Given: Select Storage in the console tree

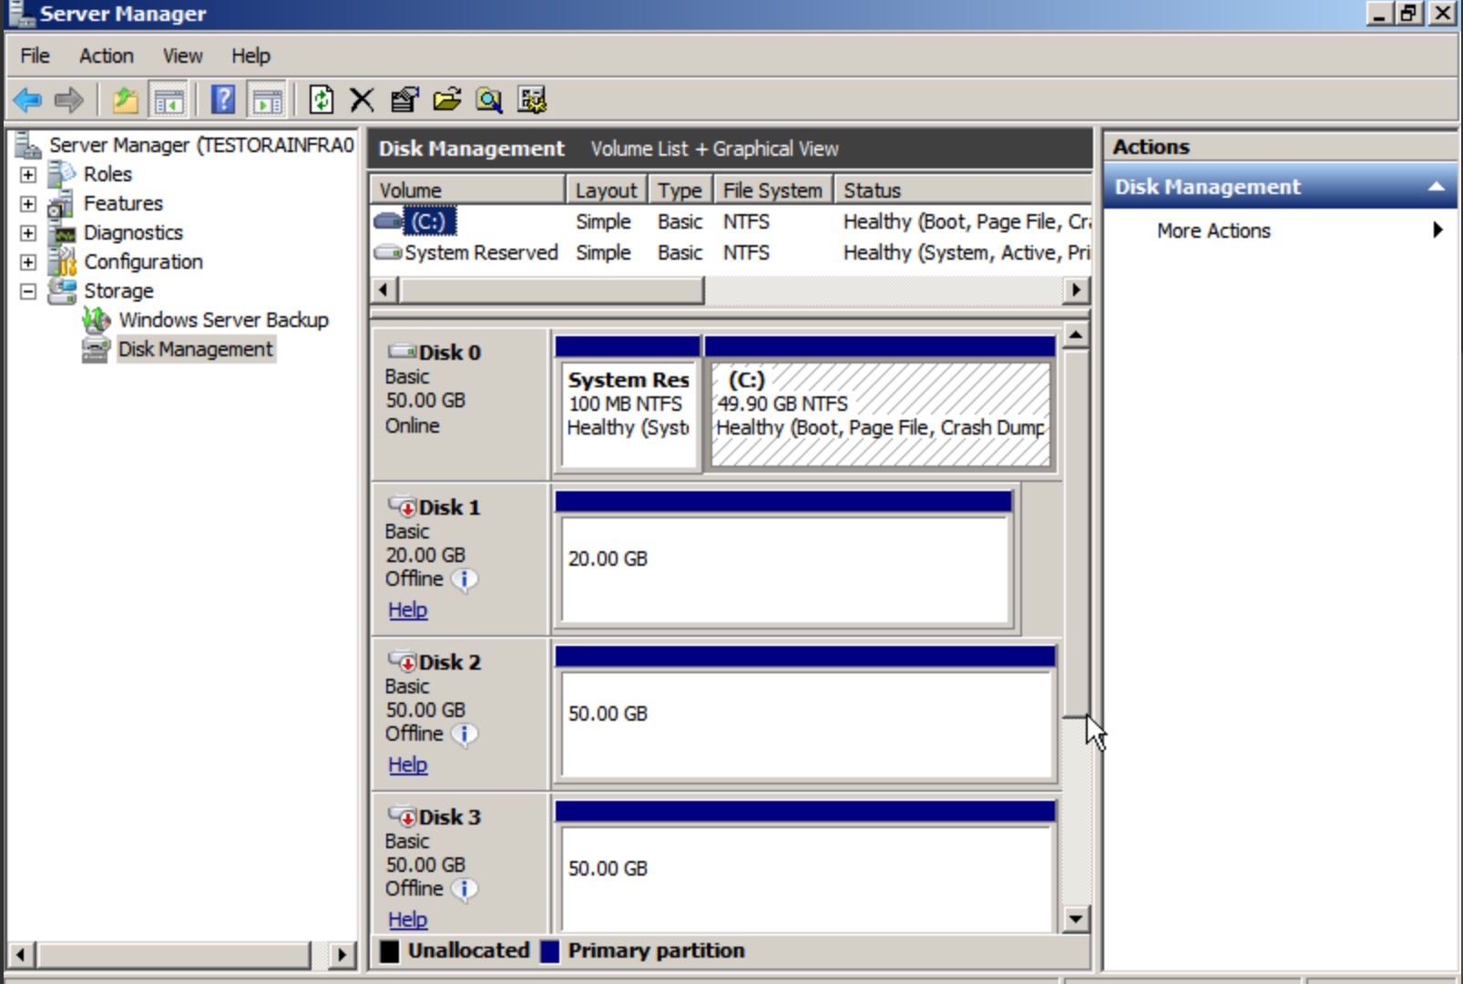Looking at the screenshot, I should (x=118, y=291).
